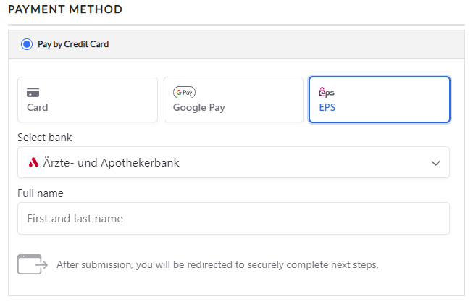Click the "Select bank" field label
This screenshot has width=473, height=302.
point(45,138)
